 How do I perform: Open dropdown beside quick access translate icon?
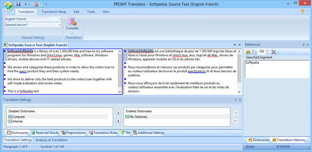click(x=40, y=4)
